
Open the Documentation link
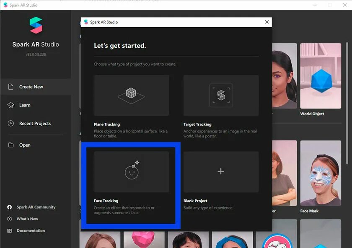tap(31, 231)
